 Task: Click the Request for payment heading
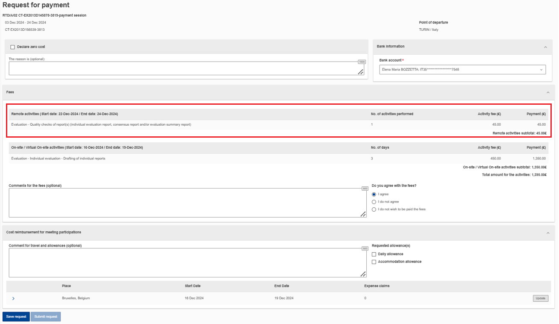tap(36, 5)
